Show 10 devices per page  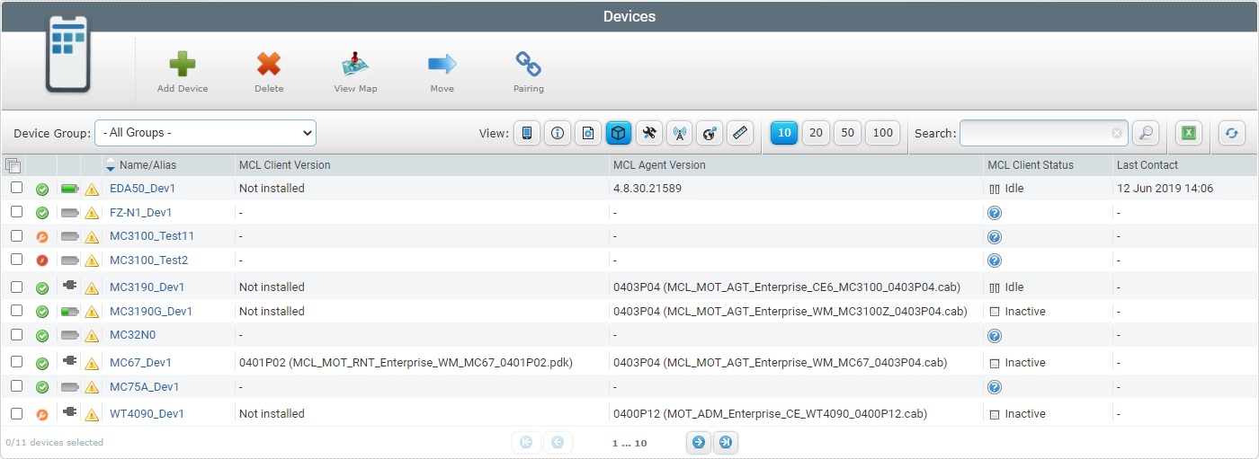pos(784,133)
